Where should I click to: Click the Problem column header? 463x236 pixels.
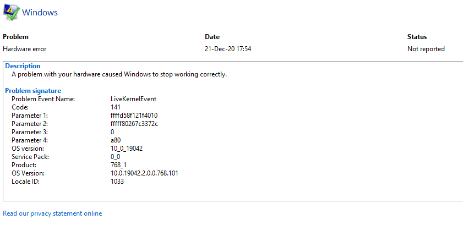[x=15, y=37]
